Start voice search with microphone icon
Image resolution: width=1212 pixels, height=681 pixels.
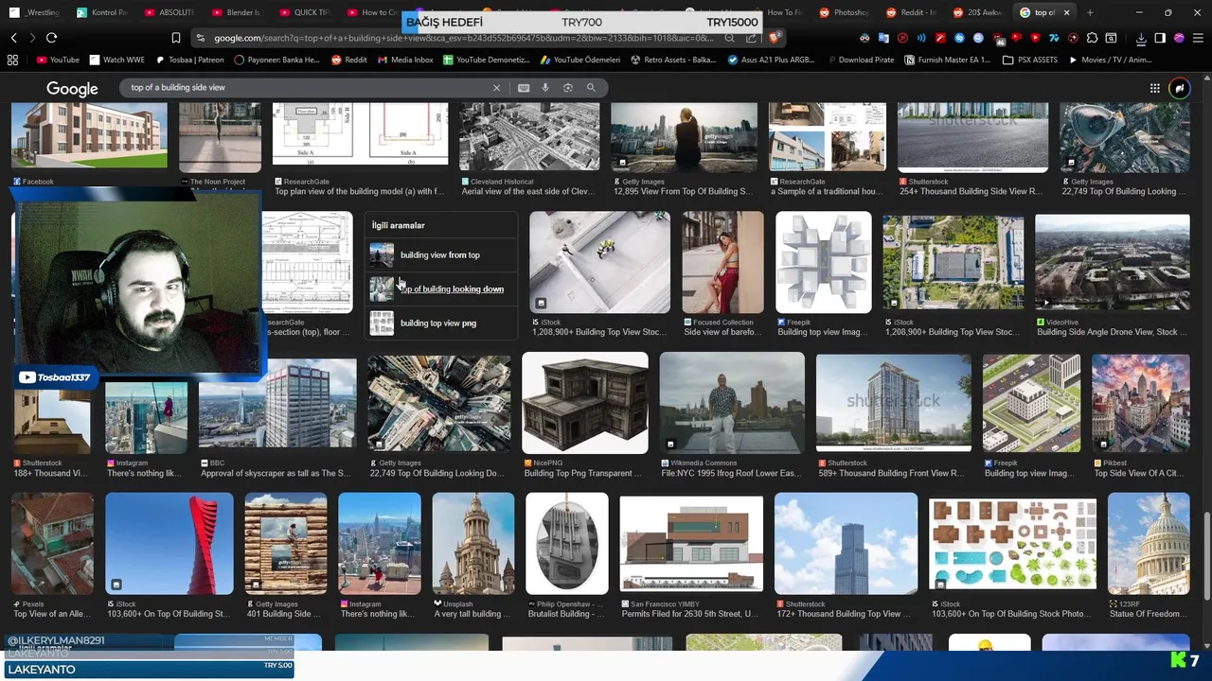tap(545, 87)
